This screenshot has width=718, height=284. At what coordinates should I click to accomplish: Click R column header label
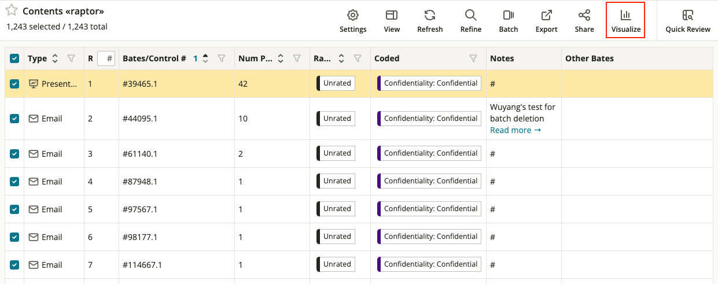point(90,58)
